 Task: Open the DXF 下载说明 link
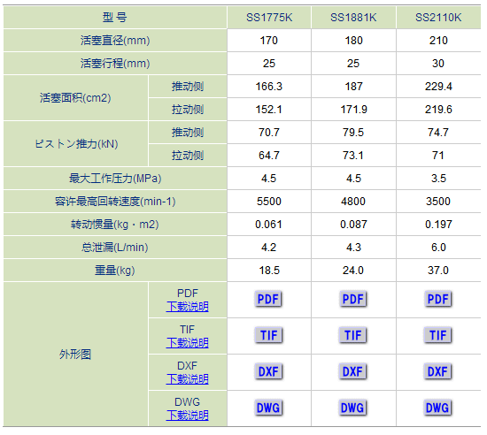pyautogui.click(x=188, y=379)
